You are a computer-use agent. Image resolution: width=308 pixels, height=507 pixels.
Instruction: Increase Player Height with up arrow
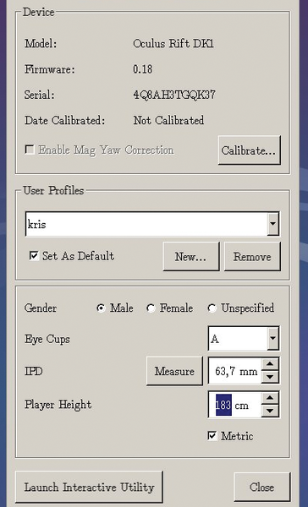click(x=270, y=398)
